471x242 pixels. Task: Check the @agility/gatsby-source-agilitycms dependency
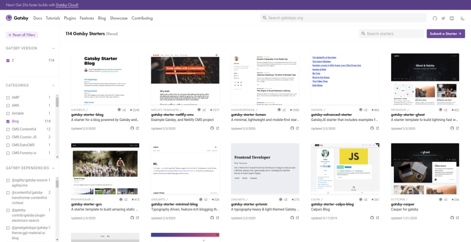coord(8,180)
